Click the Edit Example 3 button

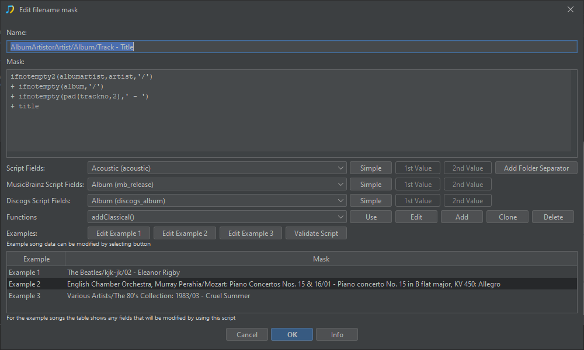(x=251, y=234)
